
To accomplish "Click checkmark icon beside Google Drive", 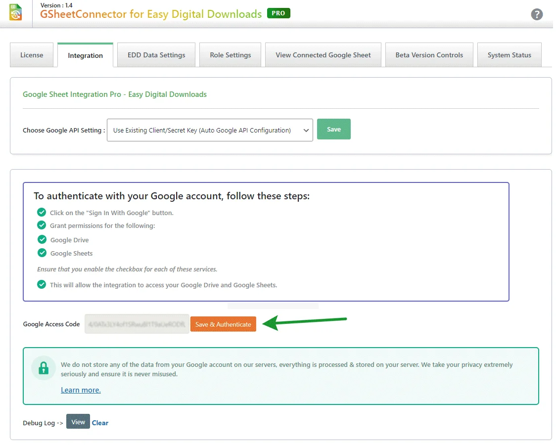I will (42, 240).
